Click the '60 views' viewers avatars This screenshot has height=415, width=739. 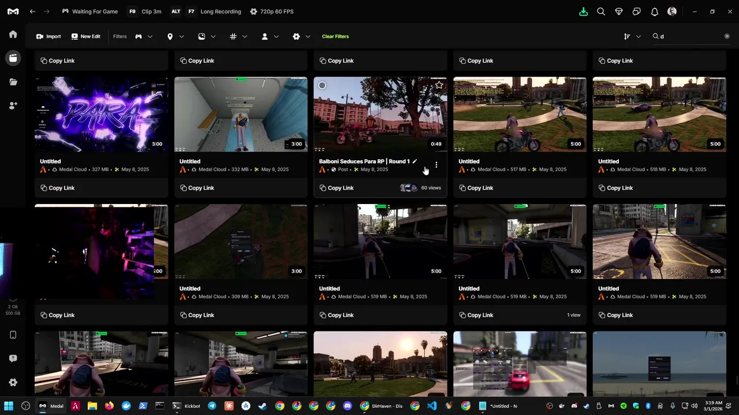tap(409, 188)
